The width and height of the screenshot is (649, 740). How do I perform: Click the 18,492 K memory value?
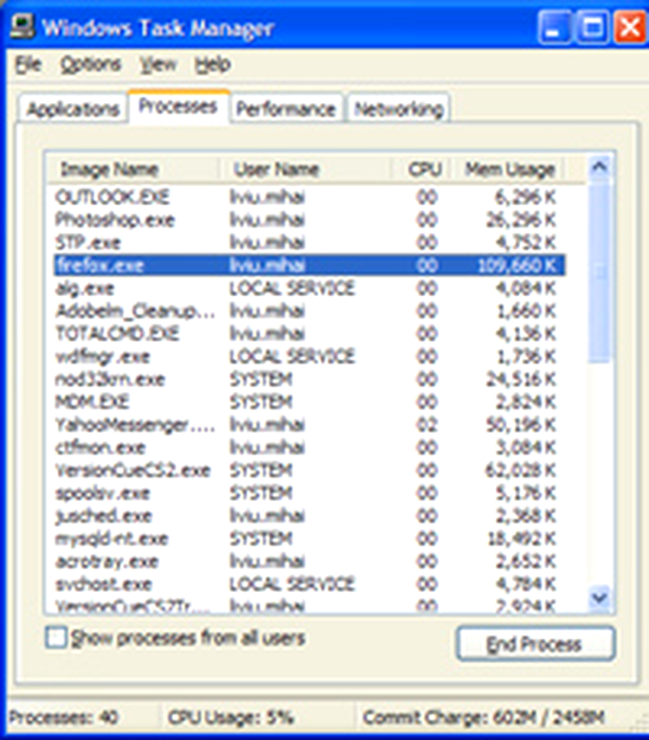tap(521, 538)
